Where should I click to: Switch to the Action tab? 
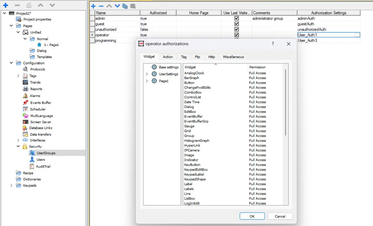coord(168,57)
